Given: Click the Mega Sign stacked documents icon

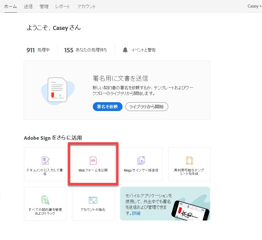Looking at the screenshot, I should click(141, 161).
